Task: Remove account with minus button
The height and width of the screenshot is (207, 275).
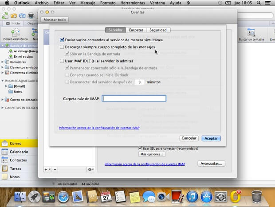Action: click(55, 169)
